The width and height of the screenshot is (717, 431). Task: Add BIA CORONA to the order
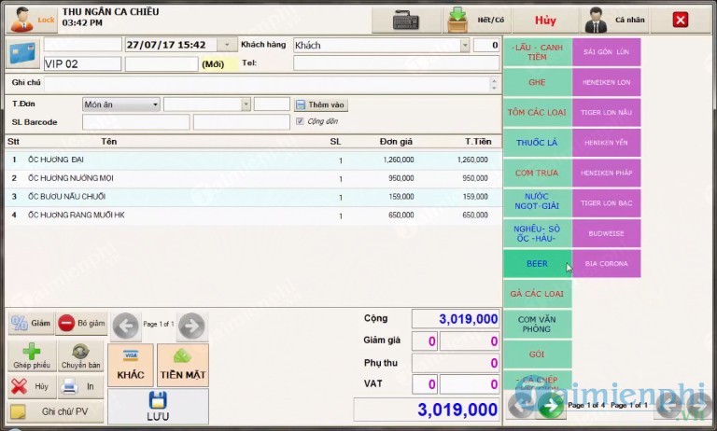click(607, 264)
